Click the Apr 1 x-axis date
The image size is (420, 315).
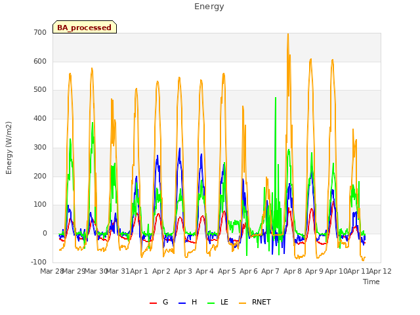pyautogui.click(x=139, y=271)
